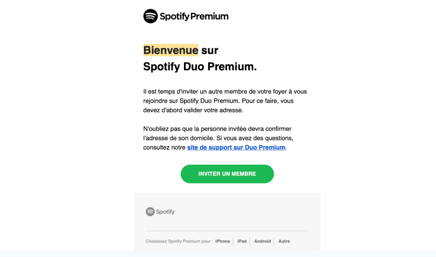Click the Autre footer link

point(284,241)
